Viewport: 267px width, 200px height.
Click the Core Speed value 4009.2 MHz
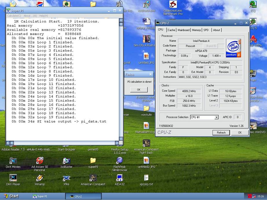[189, 91]
